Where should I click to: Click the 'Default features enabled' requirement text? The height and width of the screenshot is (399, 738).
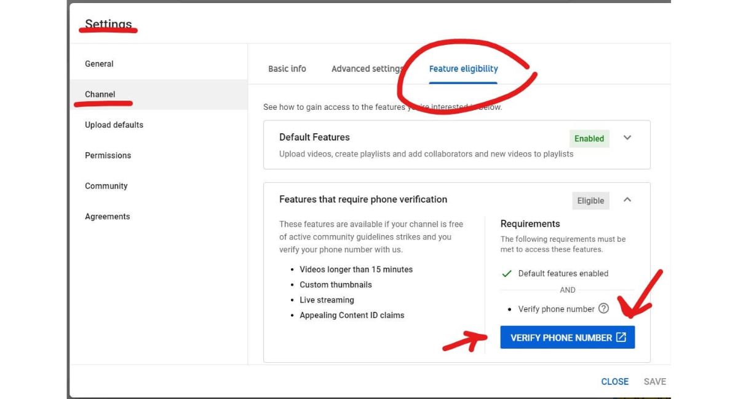[x=563, y=274]
